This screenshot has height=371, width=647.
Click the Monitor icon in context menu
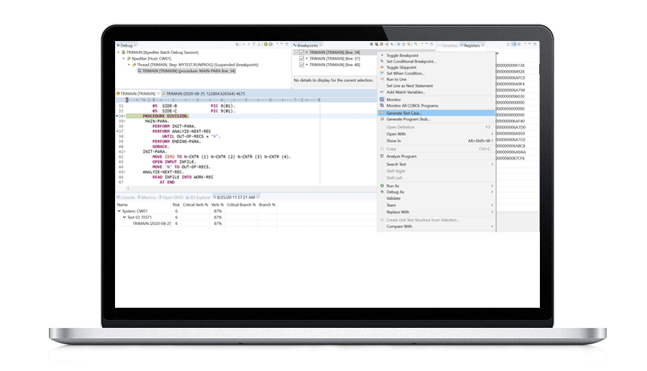point(382,100)
